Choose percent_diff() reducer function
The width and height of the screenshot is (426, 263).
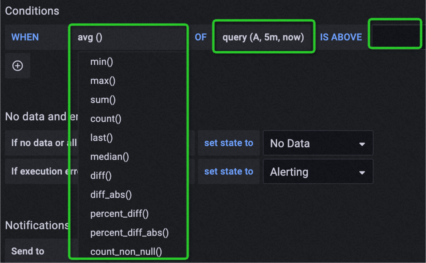coord(120,214)
